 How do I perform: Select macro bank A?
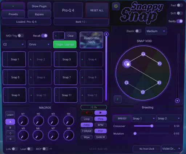click(x=10, y=122)
